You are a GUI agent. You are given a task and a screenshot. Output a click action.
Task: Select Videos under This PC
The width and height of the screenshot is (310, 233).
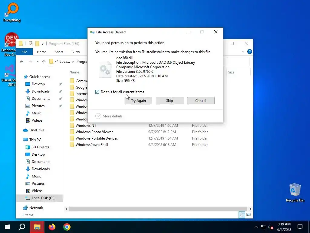(x=37, y=191)
